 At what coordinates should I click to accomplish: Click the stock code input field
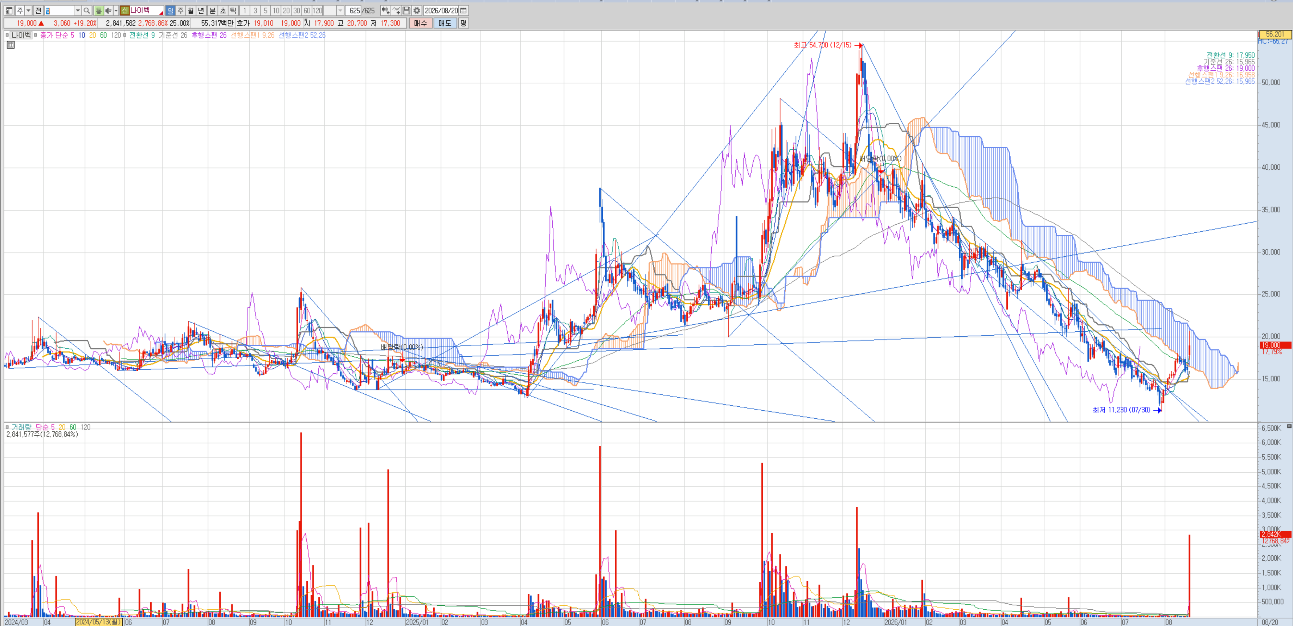tap(59, 11)
